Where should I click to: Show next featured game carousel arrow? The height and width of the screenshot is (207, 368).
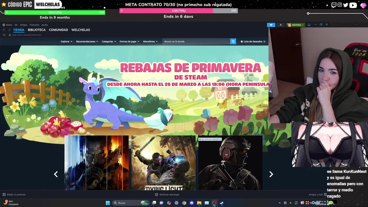pos(271,174)
